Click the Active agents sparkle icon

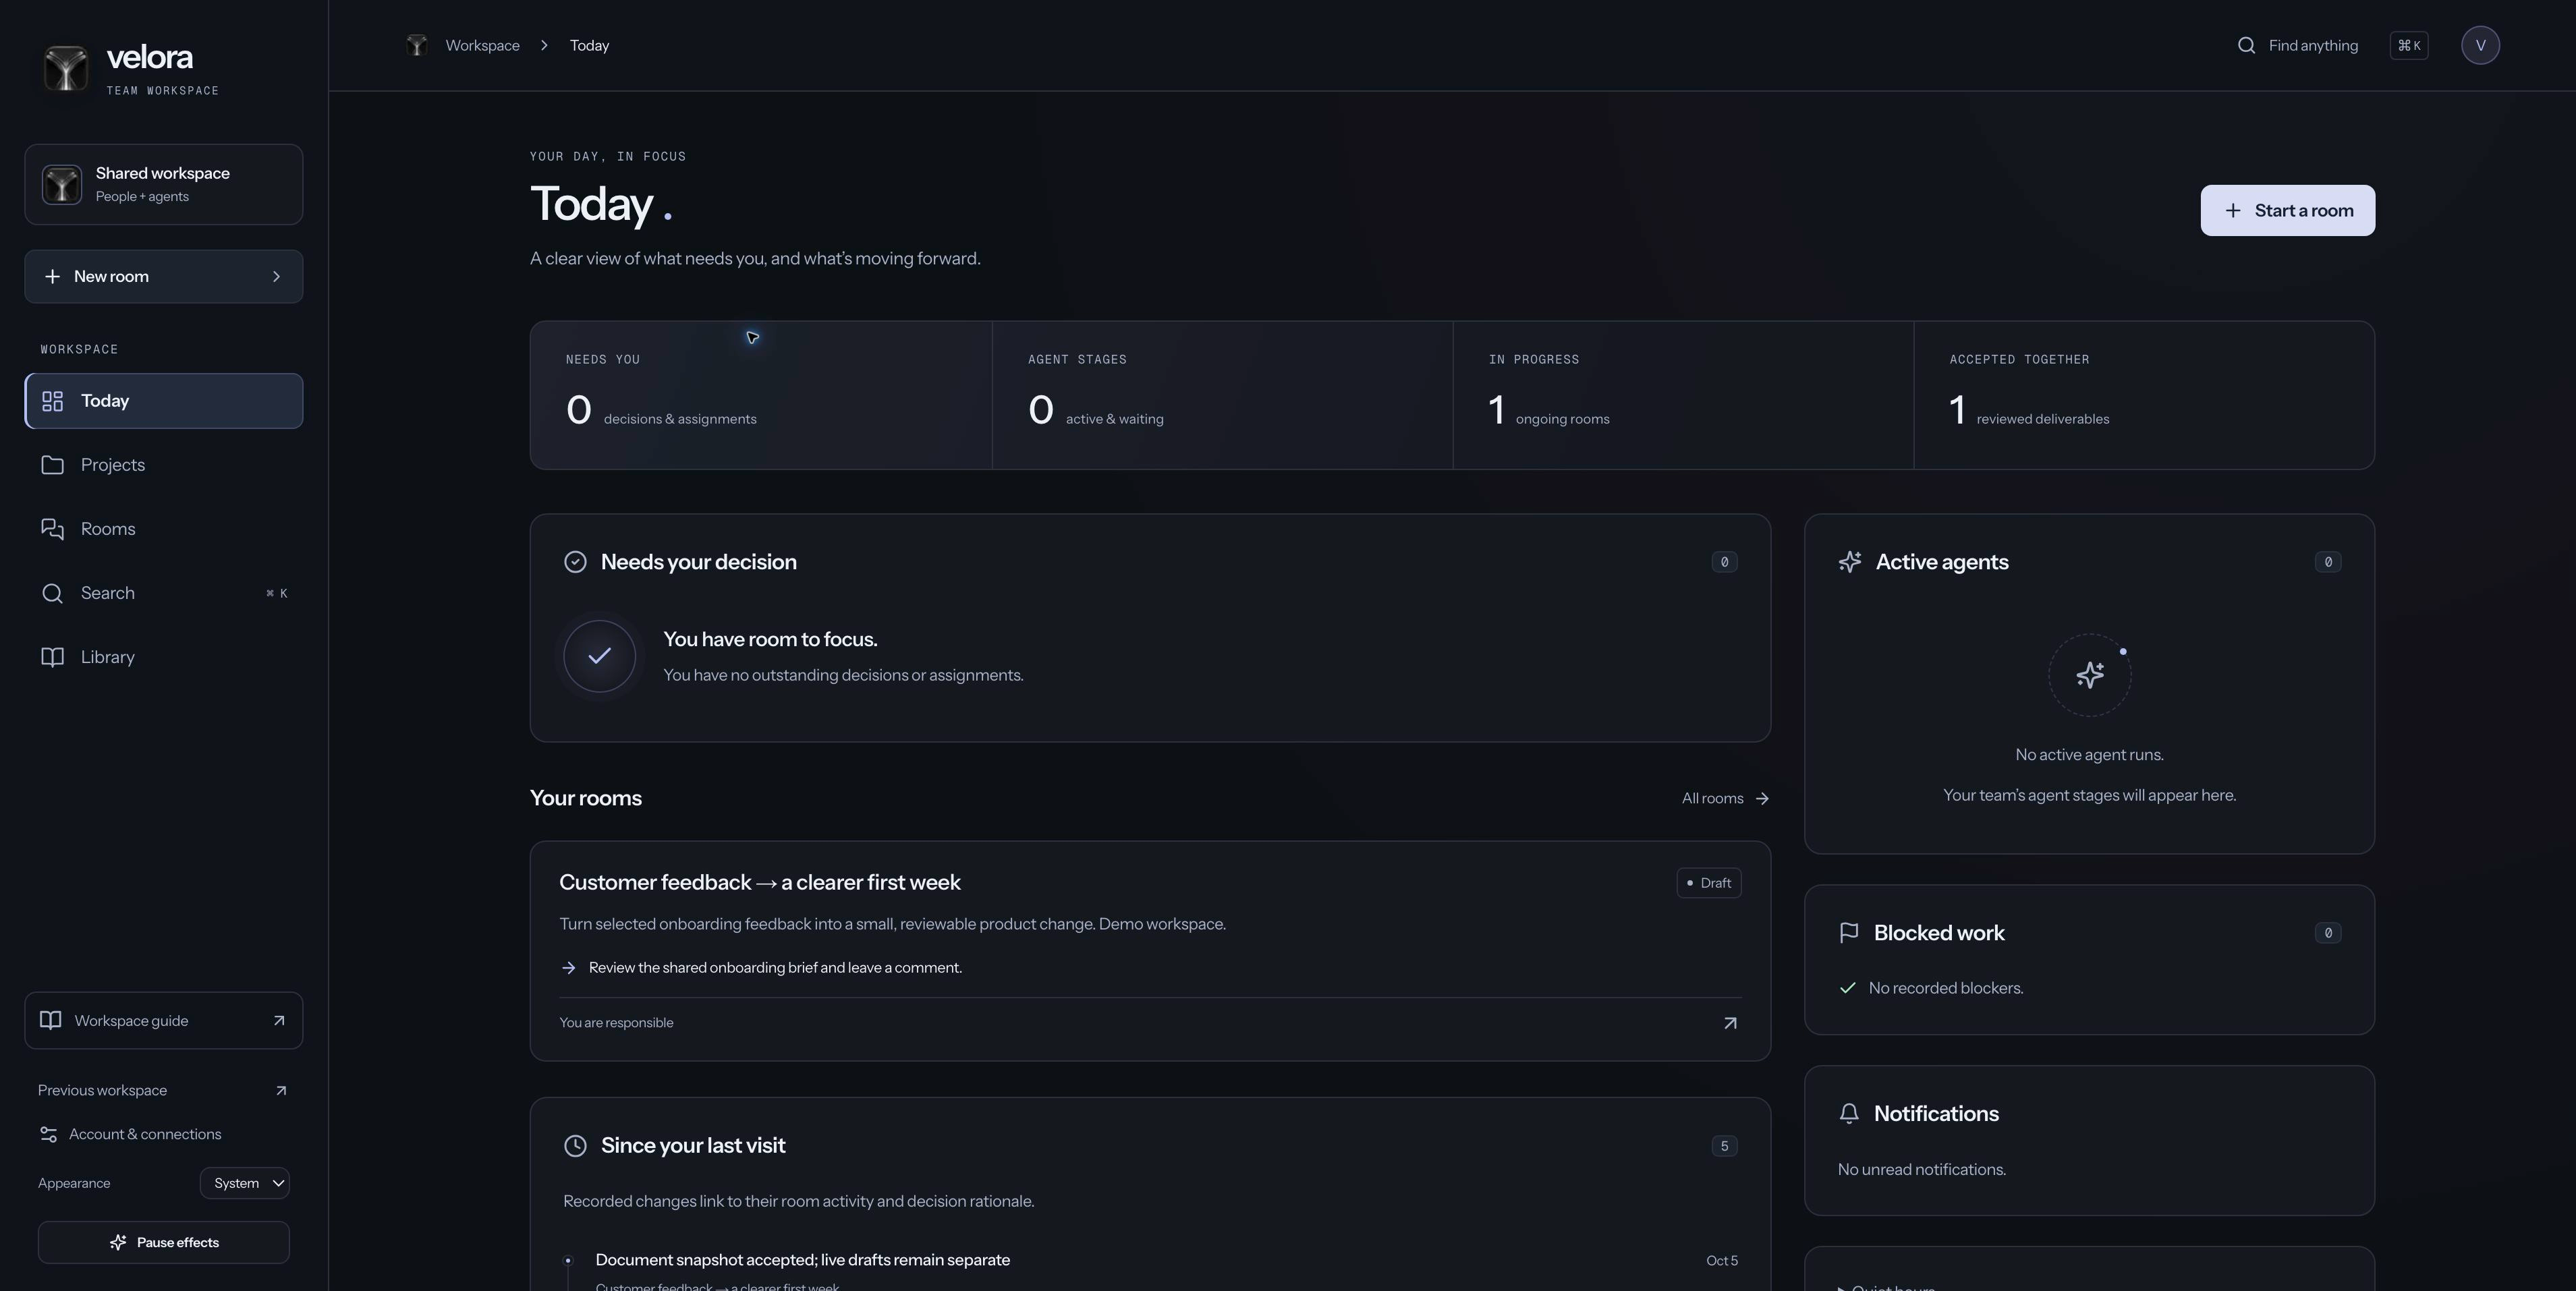click(x=1850, y=562)
